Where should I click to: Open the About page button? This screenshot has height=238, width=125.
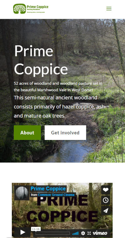point(27,133)
